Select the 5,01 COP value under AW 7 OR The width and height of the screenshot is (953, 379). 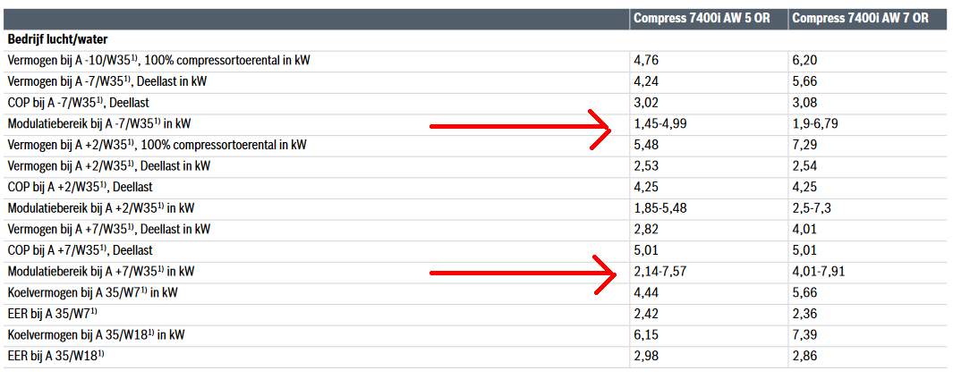805,250
